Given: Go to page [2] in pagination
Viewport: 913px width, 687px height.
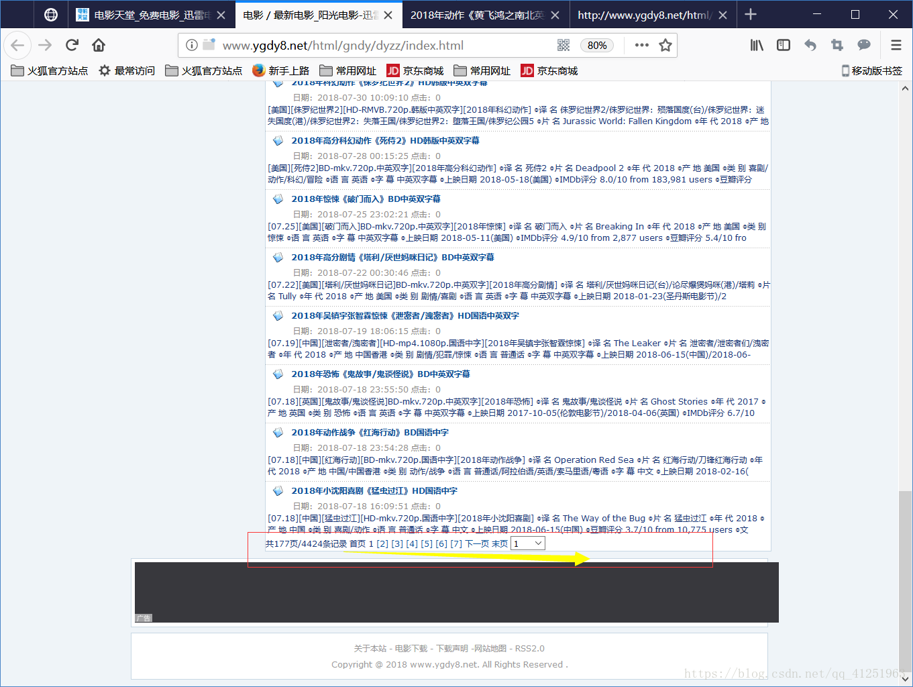Looking at the screenshot, I should (x=382, y=543).
